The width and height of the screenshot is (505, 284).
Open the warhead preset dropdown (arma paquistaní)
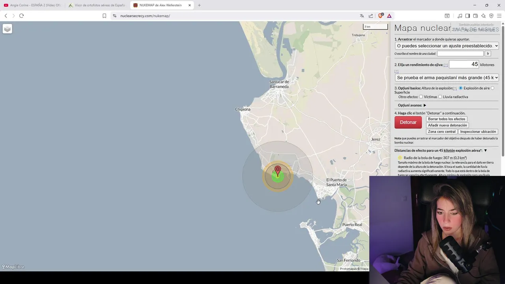(447, 78)
